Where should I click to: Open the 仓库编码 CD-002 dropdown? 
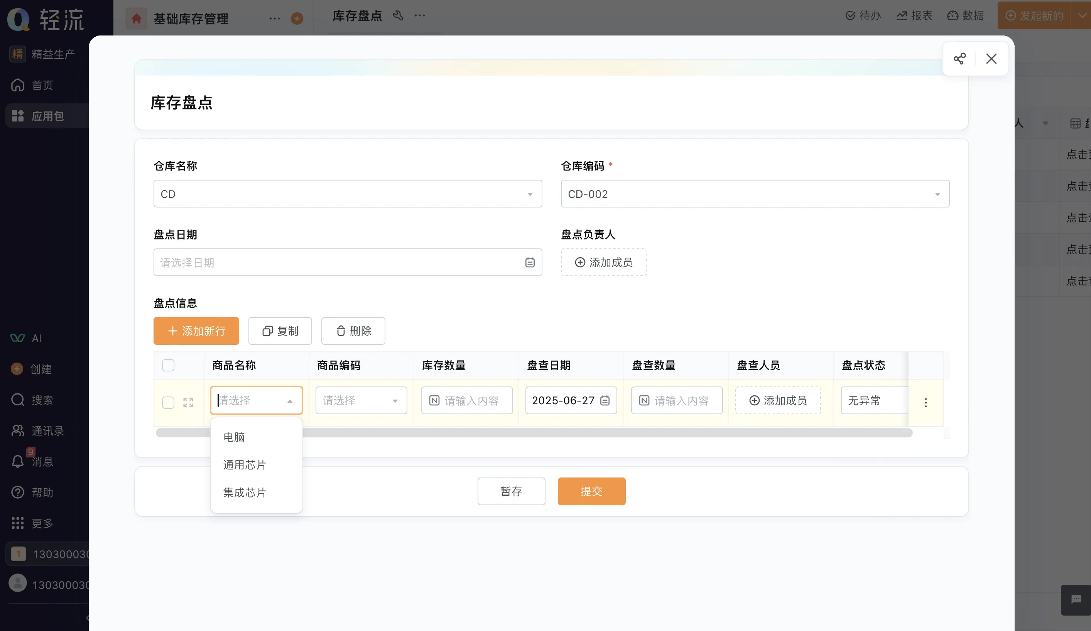(x=755, y=194)
